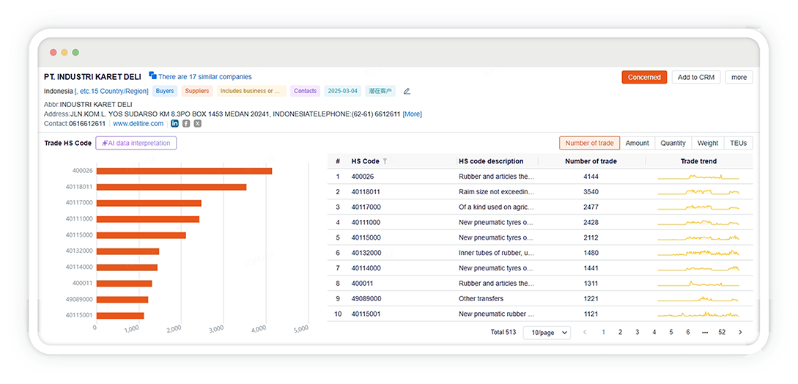The height and width of the screenshot is (384, 798).
Task: Click trade count 1441 cell
Action: [x=591, y=268]
